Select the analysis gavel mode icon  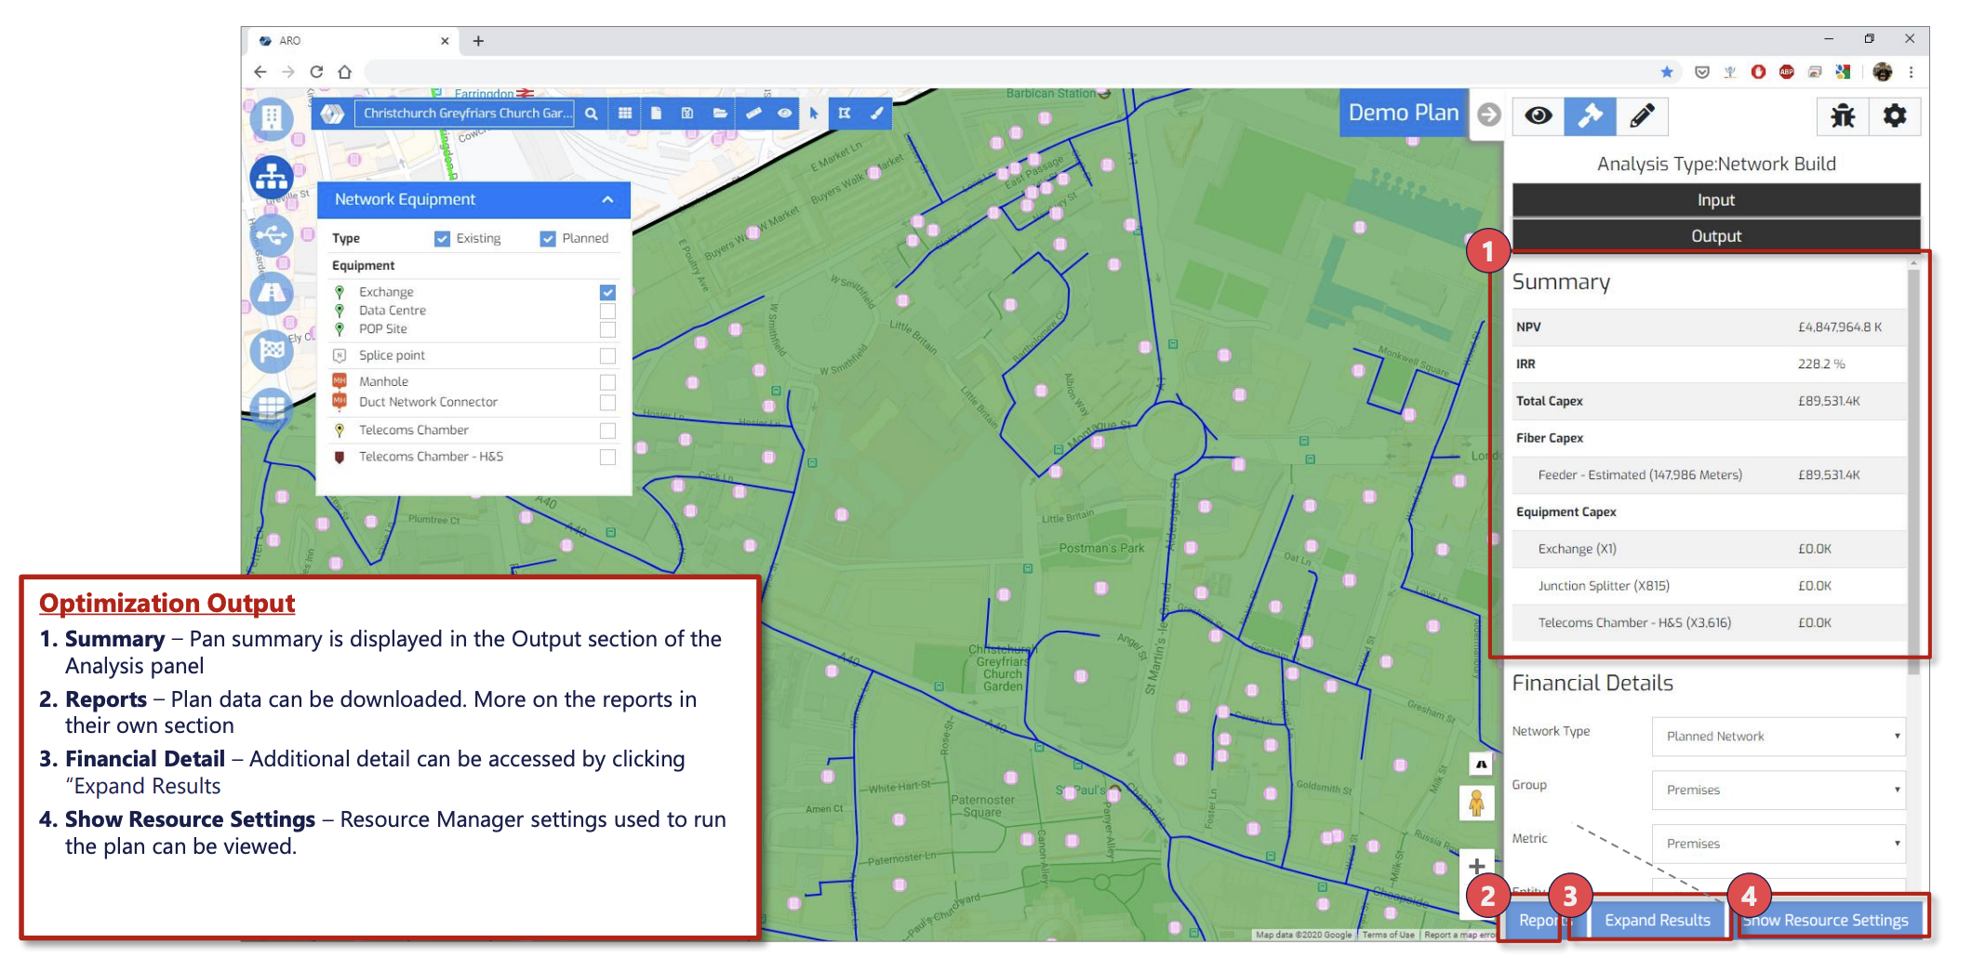[1590, 116]
